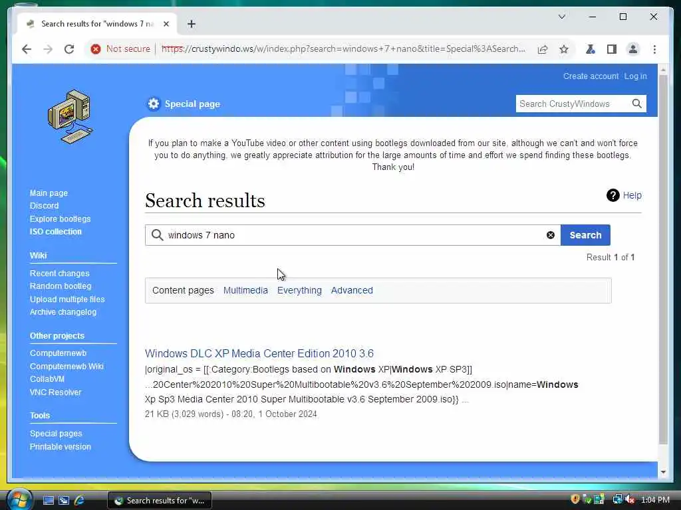The image size is (681, 510).
Task: Click Show Desktop in quick launch
Action: point(48,501)
